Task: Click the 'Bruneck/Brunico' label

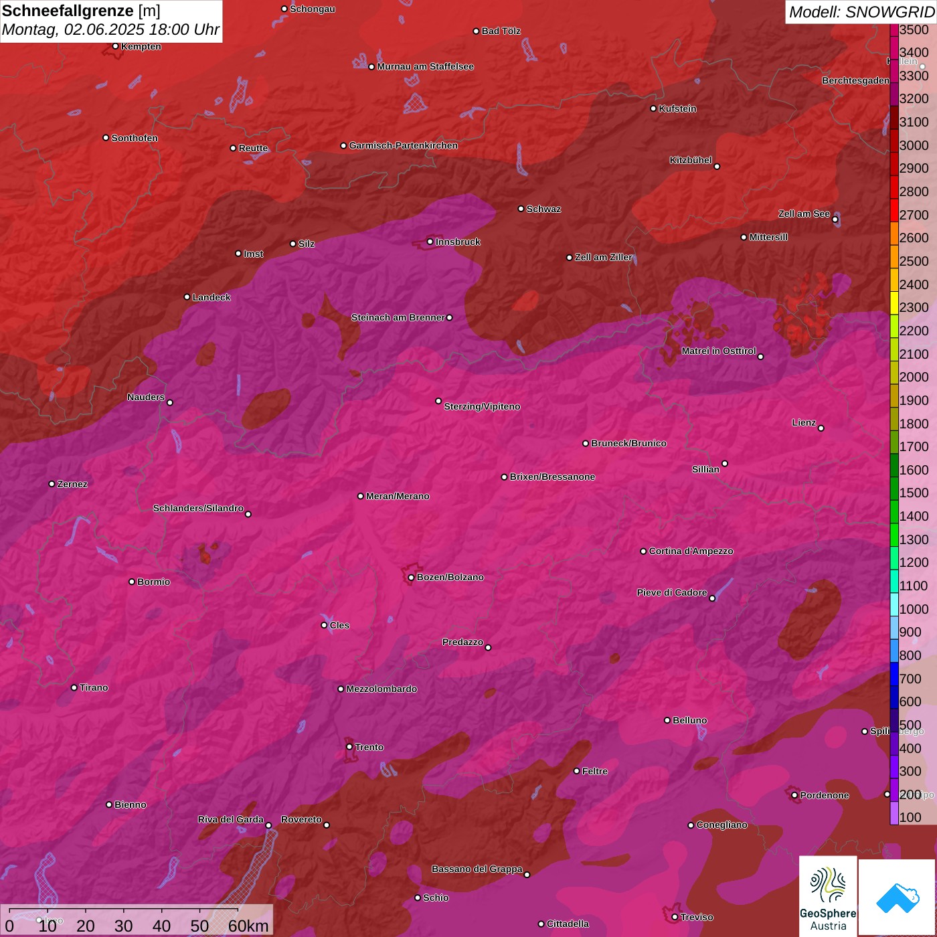Action: [x=628, y=443]
